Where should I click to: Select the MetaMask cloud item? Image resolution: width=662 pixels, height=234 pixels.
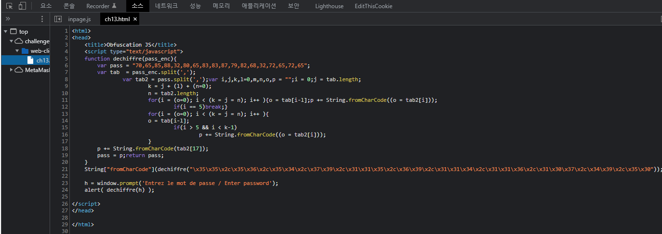32,70
